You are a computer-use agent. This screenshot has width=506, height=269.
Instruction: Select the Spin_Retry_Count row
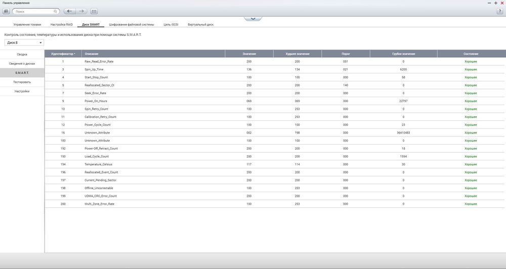pyautogui.click(x=274, y=109)
